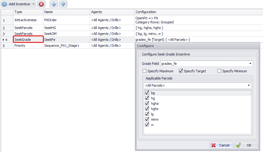Select the PitOrder Attractiveness row
This screenshot has height=154, width=263.
point(50,20)
